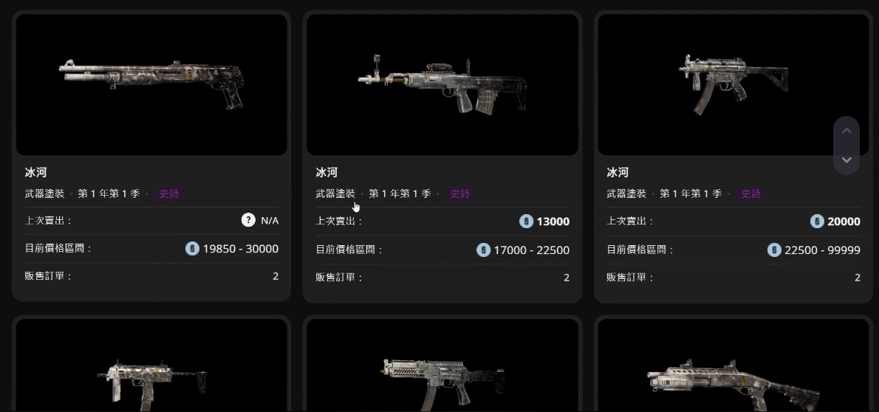879x412 pixels.
Task: Click 史詩 rarity tag on first card
Action: click(x=168, y=193)
